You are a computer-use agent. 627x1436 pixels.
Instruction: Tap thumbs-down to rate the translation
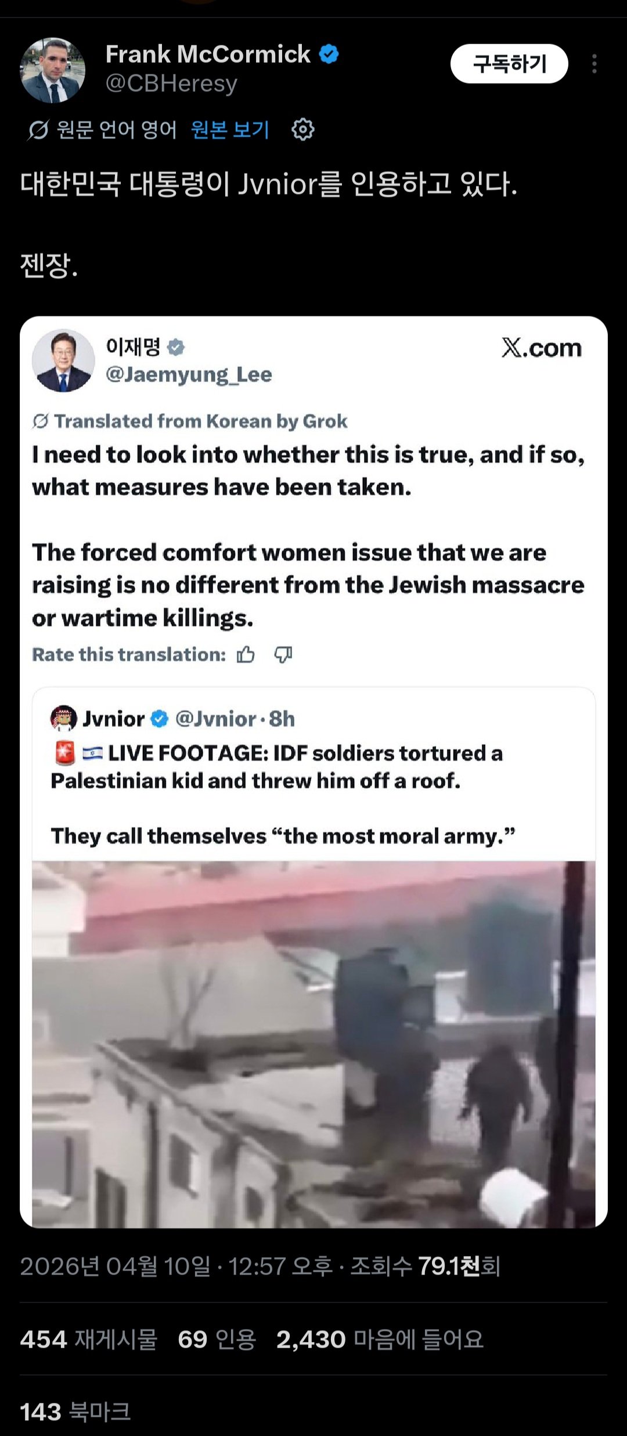[283, 655]
